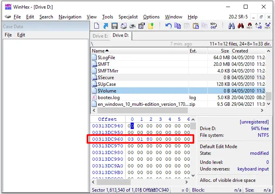275x194 pixels.
Task: Open the Help menu
Action: pos(192,17)
